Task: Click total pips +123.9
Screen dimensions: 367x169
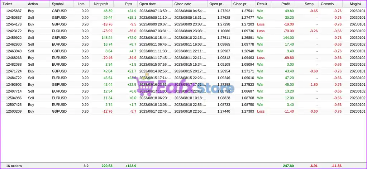Action: pyautogui.click(x=131, y=166)
